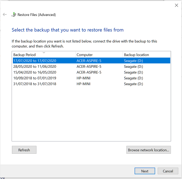182x179 pixels.
Task: Click Seagate (D:) in 17/07/2020 row
Action: (x=134, y=61)
